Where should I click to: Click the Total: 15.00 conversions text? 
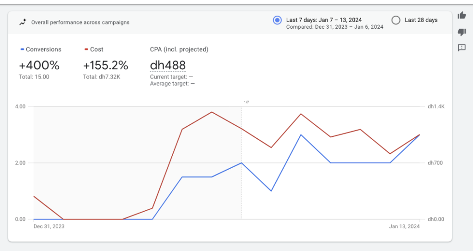pos(34,77)
